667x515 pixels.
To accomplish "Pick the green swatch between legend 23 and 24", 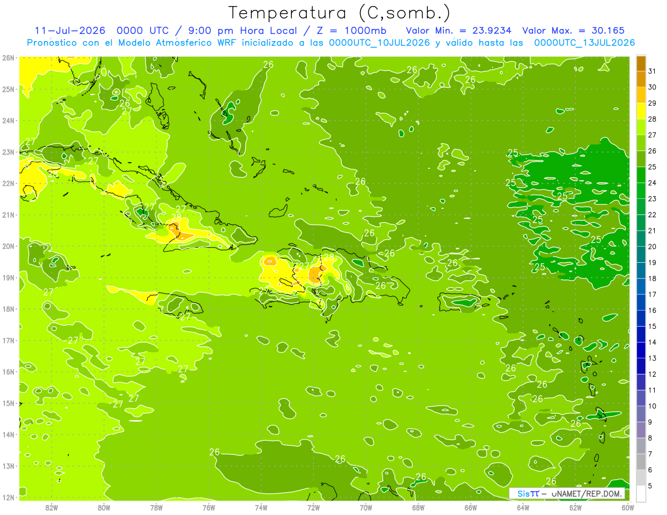I will [641, 191].
